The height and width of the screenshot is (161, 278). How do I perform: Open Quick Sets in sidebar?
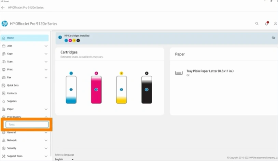click(x=13, y=85)
